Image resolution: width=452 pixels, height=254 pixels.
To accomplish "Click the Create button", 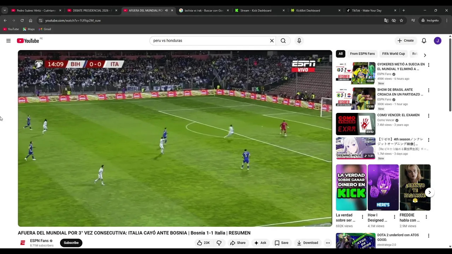I will [x=405, y=41].
